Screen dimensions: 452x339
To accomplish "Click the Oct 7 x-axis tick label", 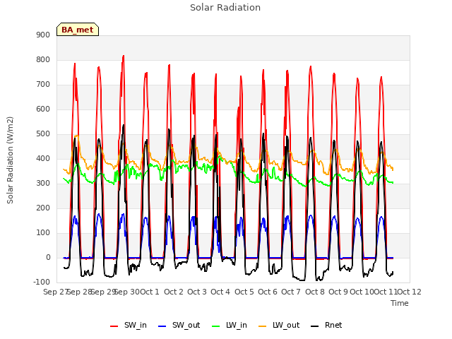I will pos(291,292).
